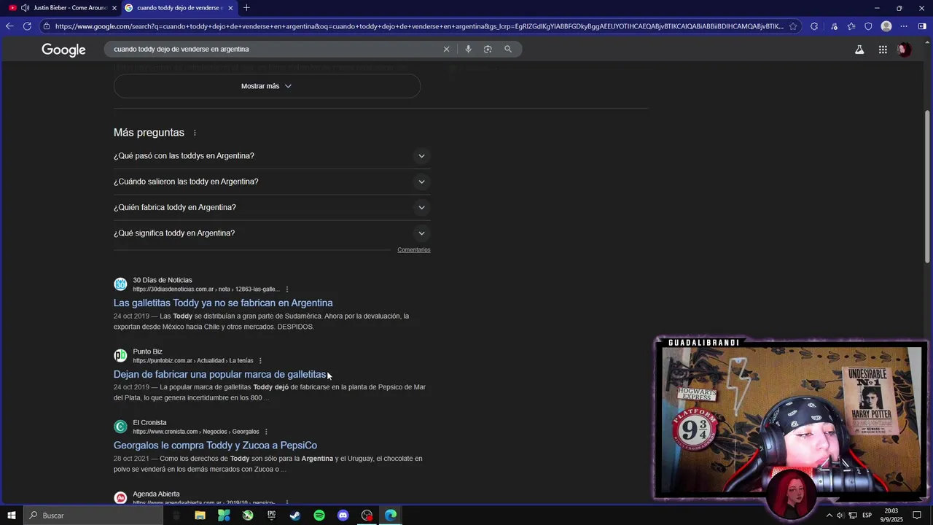The width and height of the screenshot is (933, 525).
Task: Open the Windows Start menu
Action: point(12,516)
